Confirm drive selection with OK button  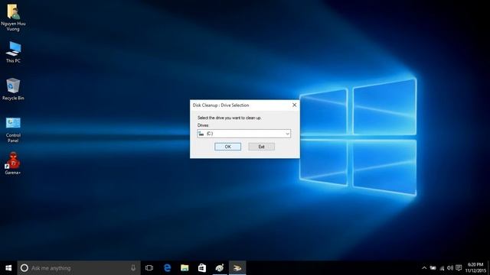pos(228,147)
